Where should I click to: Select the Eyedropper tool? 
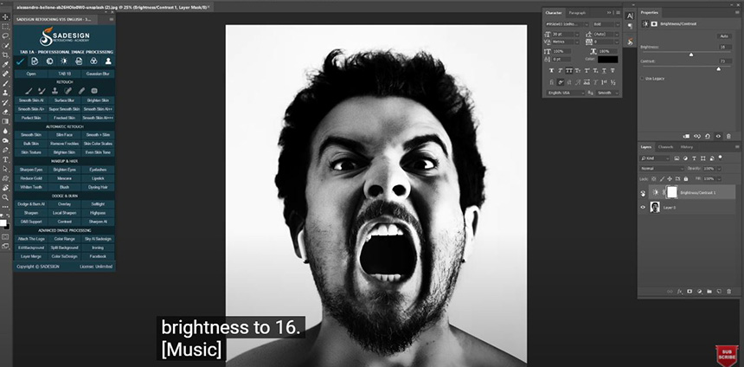[x=5, y=65]
